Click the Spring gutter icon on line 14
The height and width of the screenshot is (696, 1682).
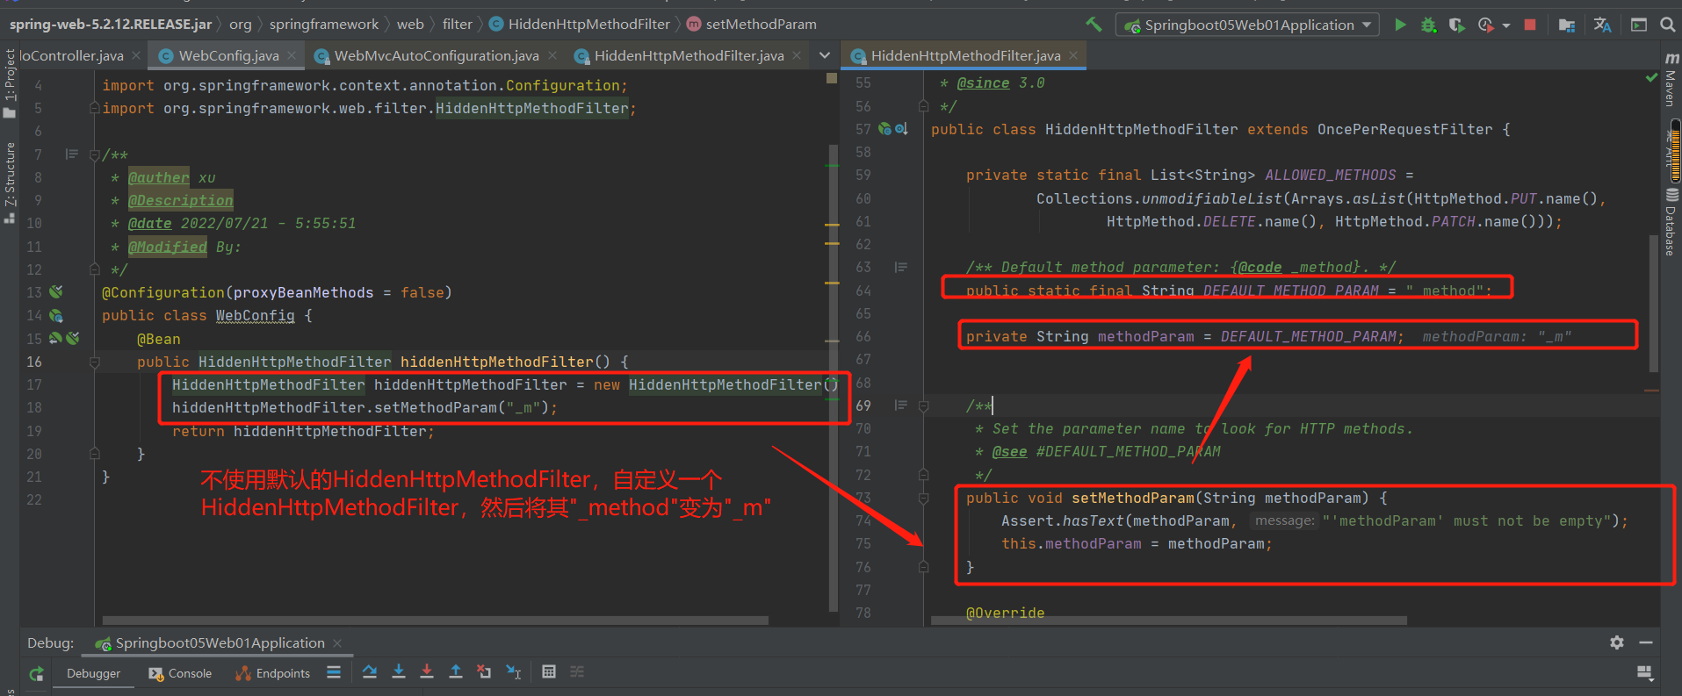click(56, 315)
